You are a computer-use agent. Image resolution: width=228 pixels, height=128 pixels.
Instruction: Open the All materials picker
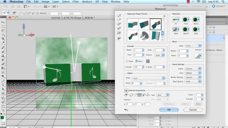[176, 20]
